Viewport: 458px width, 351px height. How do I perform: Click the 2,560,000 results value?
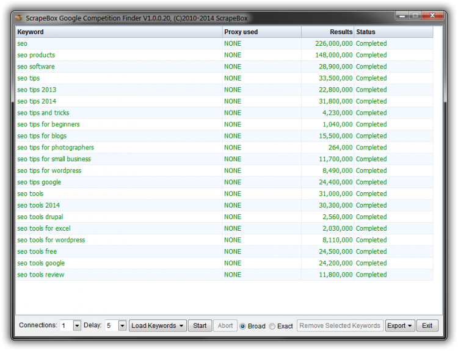338,217
